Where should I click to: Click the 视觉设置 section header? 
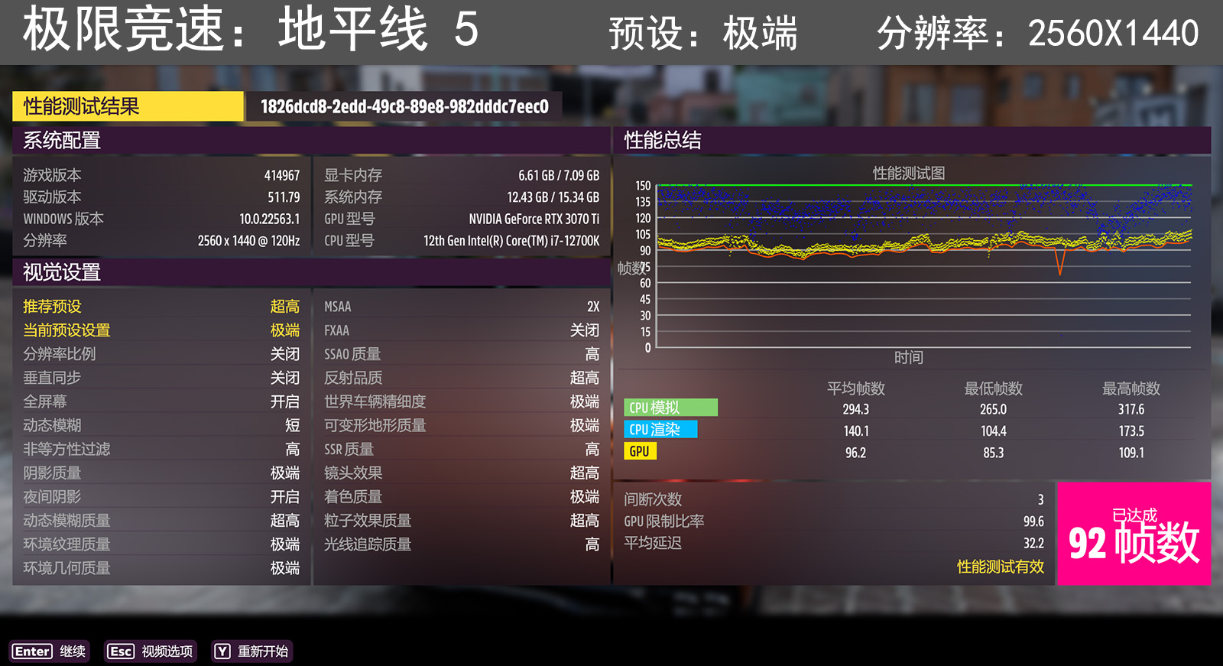pos(311,272)
